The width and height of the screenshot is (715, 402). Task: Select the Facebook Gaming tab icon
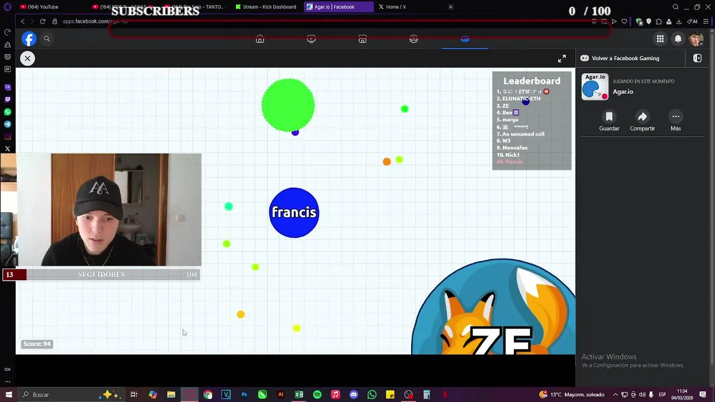tap(465, 39)
